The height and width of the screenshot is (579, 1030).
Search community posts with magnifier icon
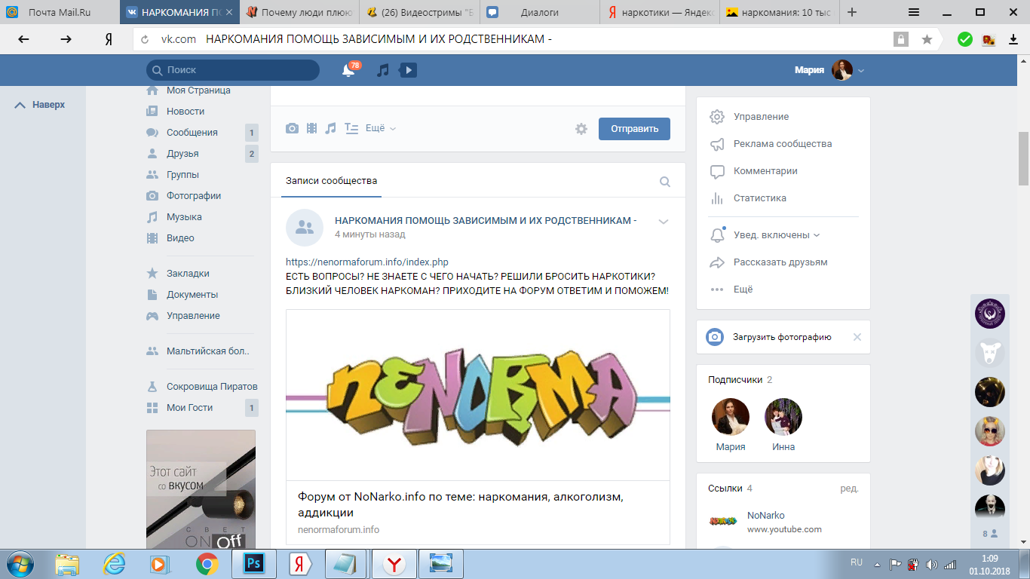point(665,182)
